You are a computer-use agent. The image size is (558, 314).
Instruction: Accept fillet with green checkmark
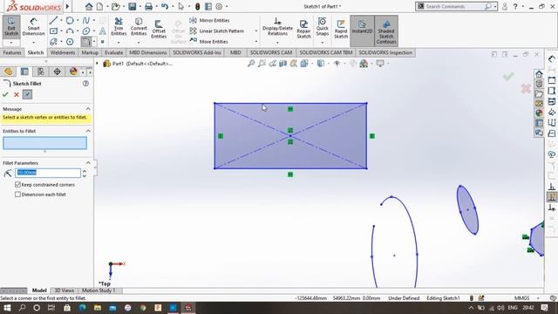(x=5, y=94)
